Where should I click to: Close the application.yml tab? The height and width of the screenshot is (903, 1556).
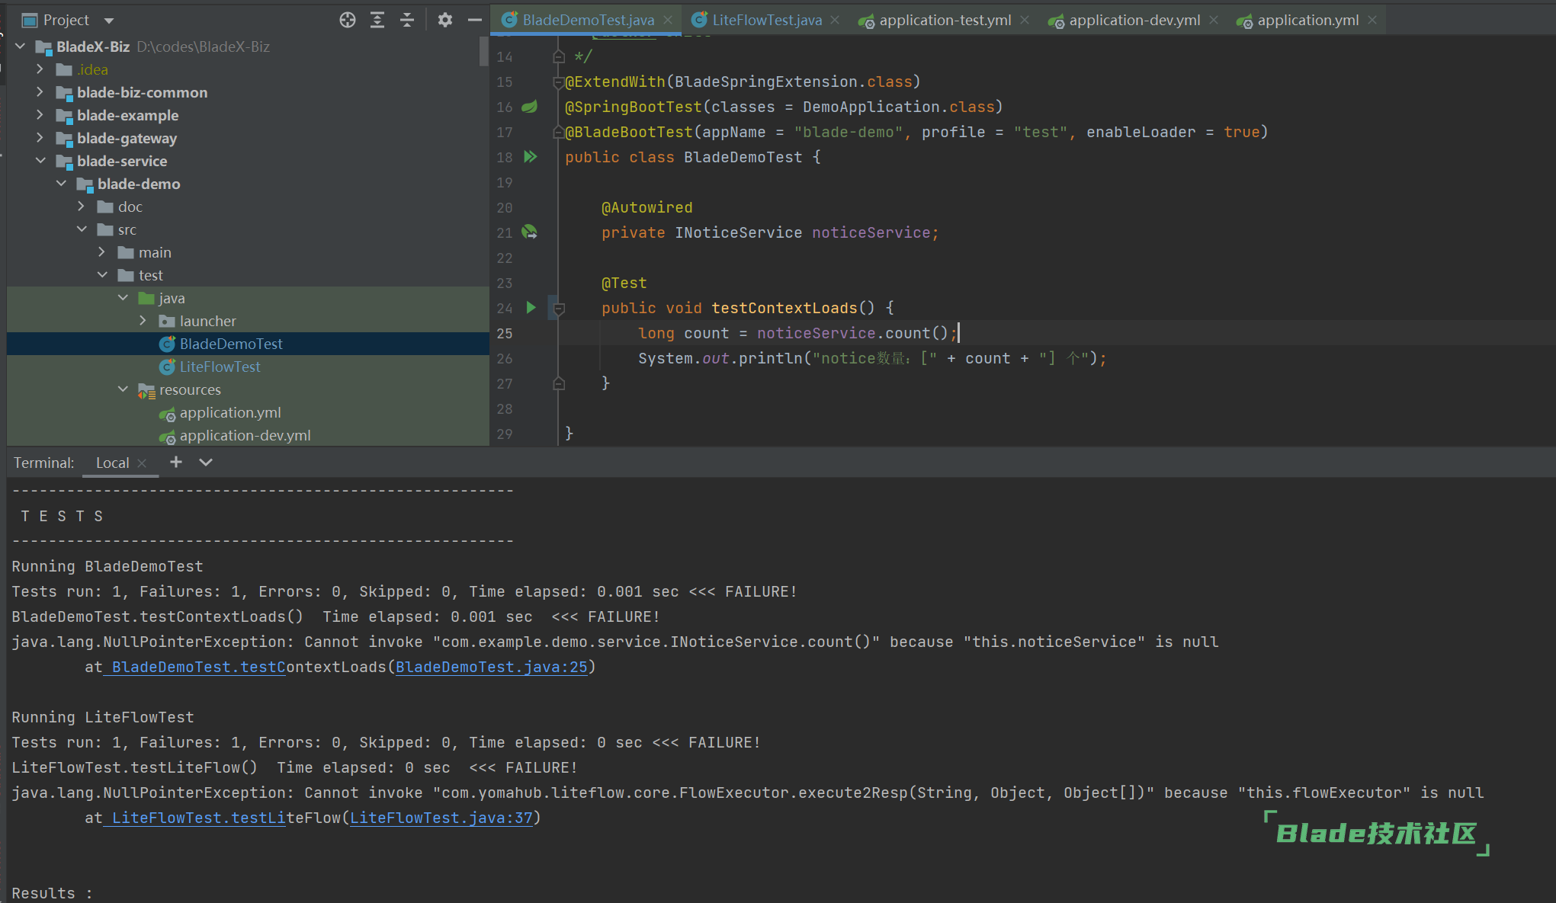[x=1372, y=21]
